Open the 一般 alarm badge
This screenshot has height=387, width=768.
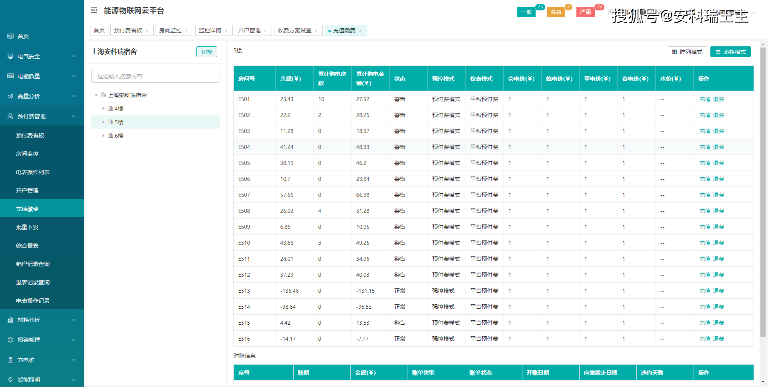coord(526,12)
